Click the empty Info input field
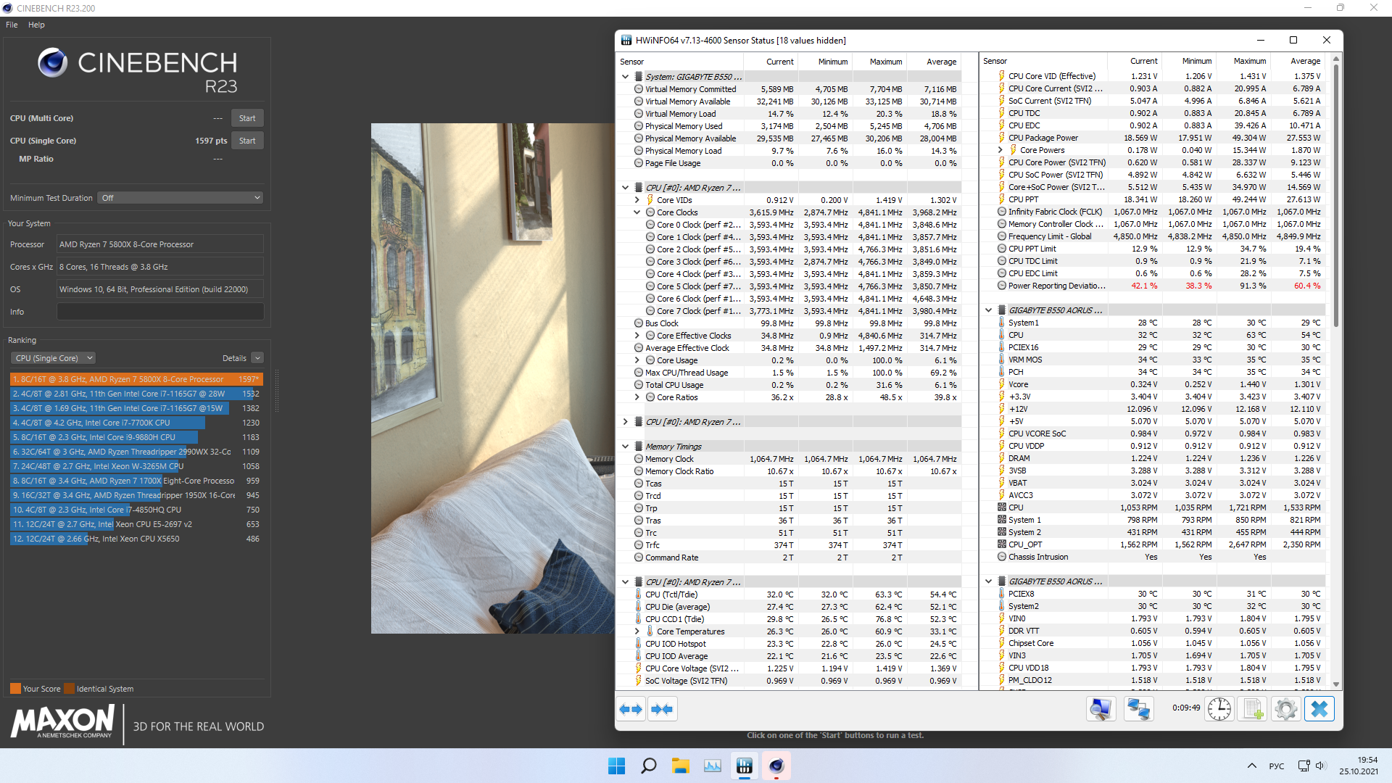 (159, 312)
